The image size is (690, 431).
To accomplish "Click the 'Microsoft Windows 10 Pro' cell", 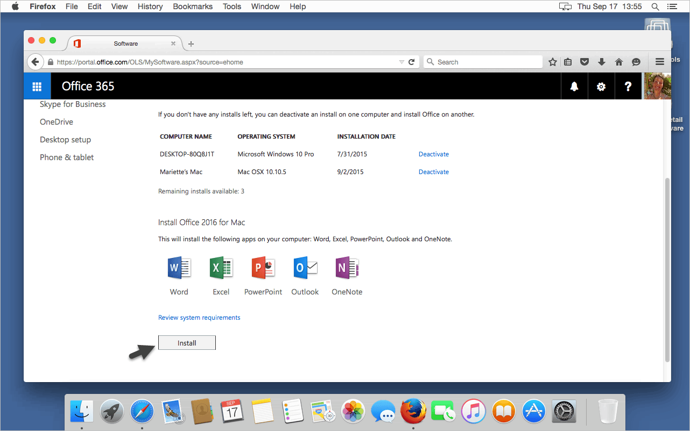I will click(276, 154).
